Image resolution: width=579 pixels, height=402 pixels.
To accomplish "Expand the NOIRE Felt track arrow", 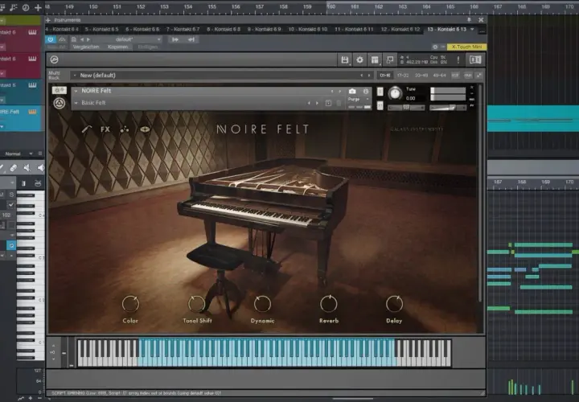I will coord(2,126).
